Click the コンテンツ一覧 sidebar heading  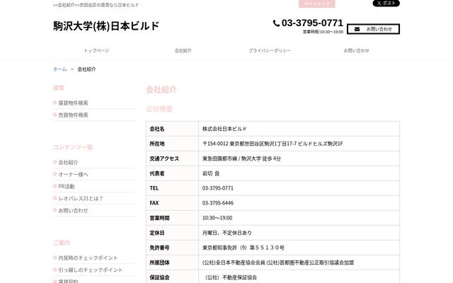[73, 147]
